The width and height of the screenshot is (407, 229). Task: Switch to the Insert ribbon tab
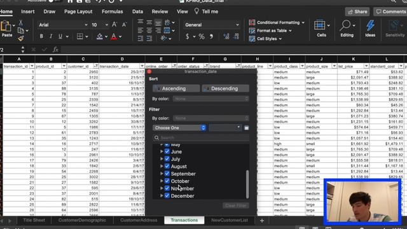pyautogui.click(x=28, y=11)
